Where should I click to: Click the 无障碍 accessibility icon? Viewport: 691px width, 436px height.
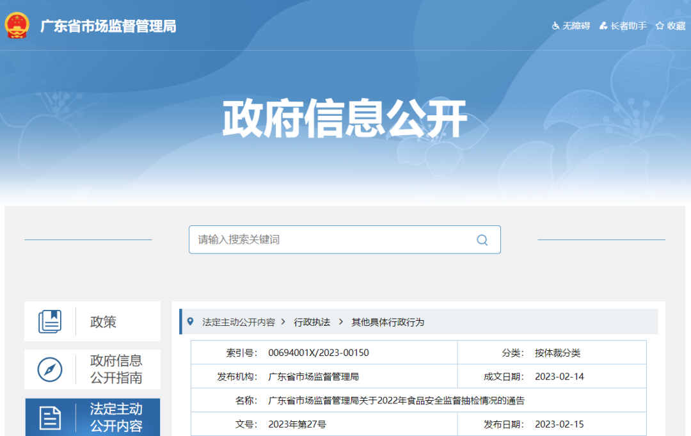point(555,26)
